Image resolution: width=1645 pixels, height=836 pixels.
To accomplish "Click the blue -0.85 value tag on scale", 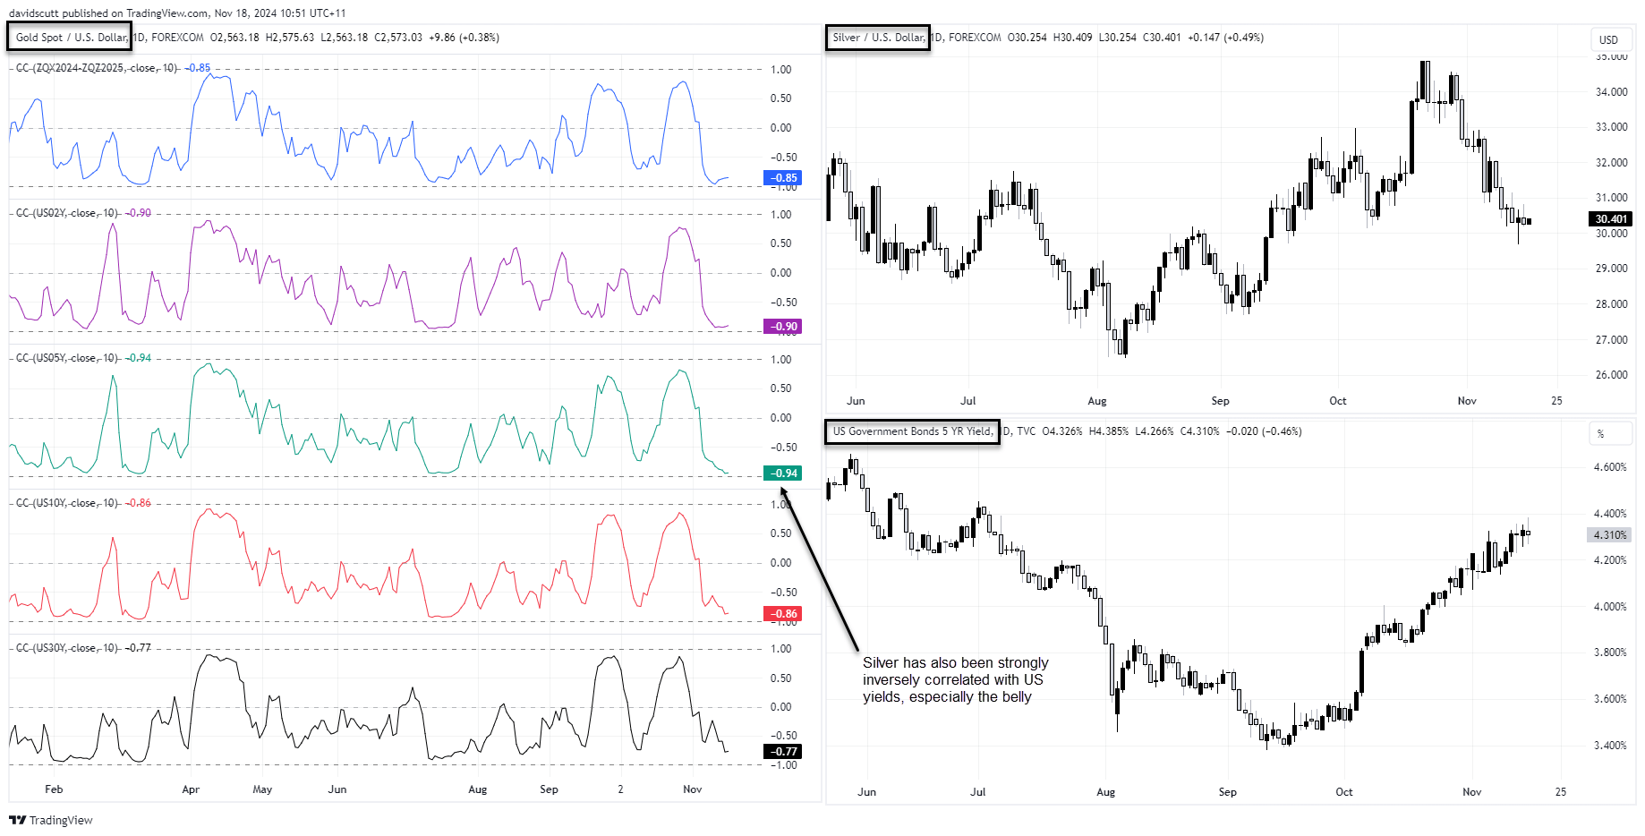I will click(783, 178).
